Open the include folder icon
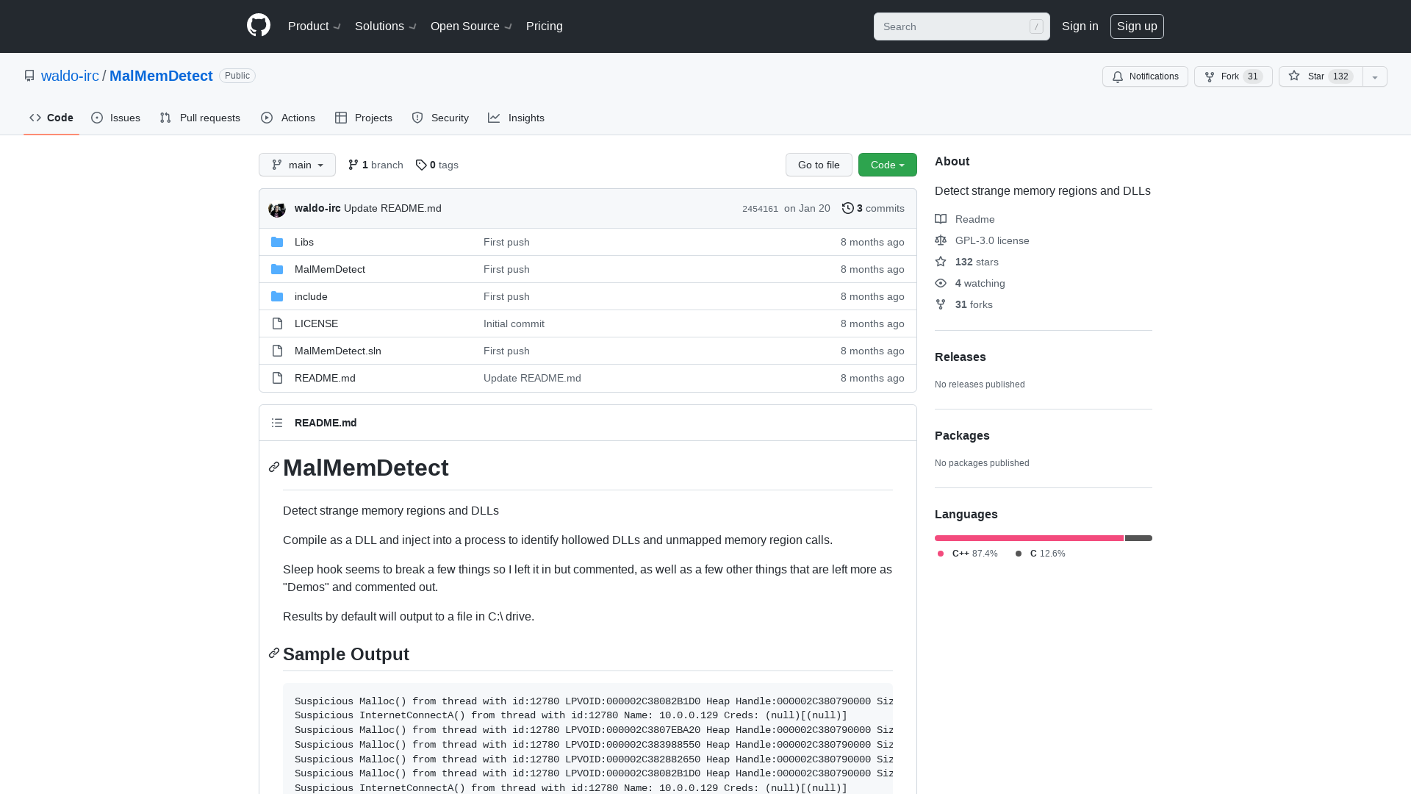The height and width of the screenshot is (794, 1411). point(277,296)
